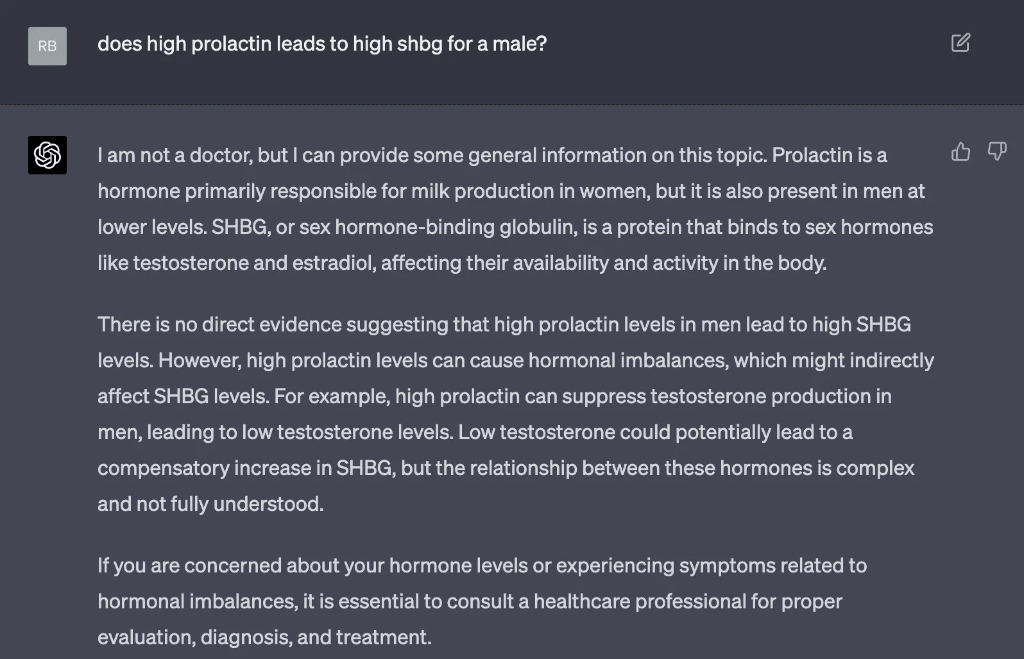Click the paragraph starting "There is no direct evidence"
Screen dimensions: 1024x659
tap(515, 414)
